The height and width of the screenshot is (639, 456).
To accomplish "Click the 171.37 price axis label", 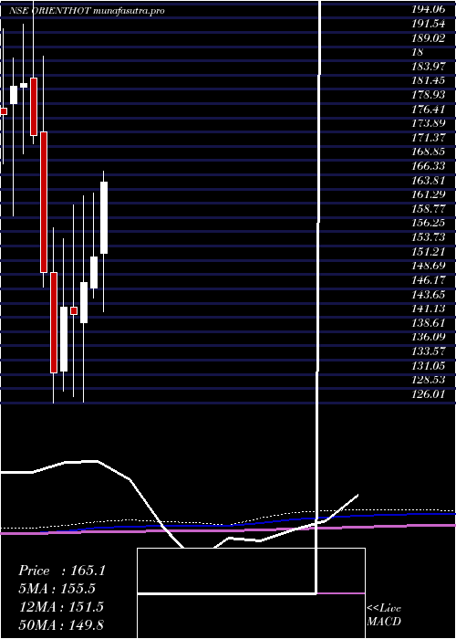I will (x=429, y=138).
